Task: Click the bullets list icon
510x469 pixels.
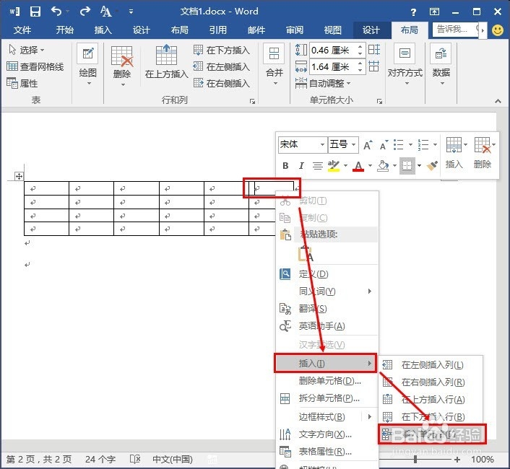Action: (x=399, y=145)
